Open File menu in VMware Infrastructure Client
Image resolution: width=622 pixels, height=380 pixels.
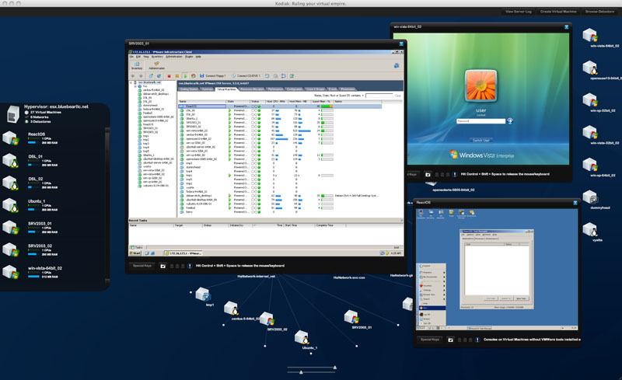(x=131, y=57)
